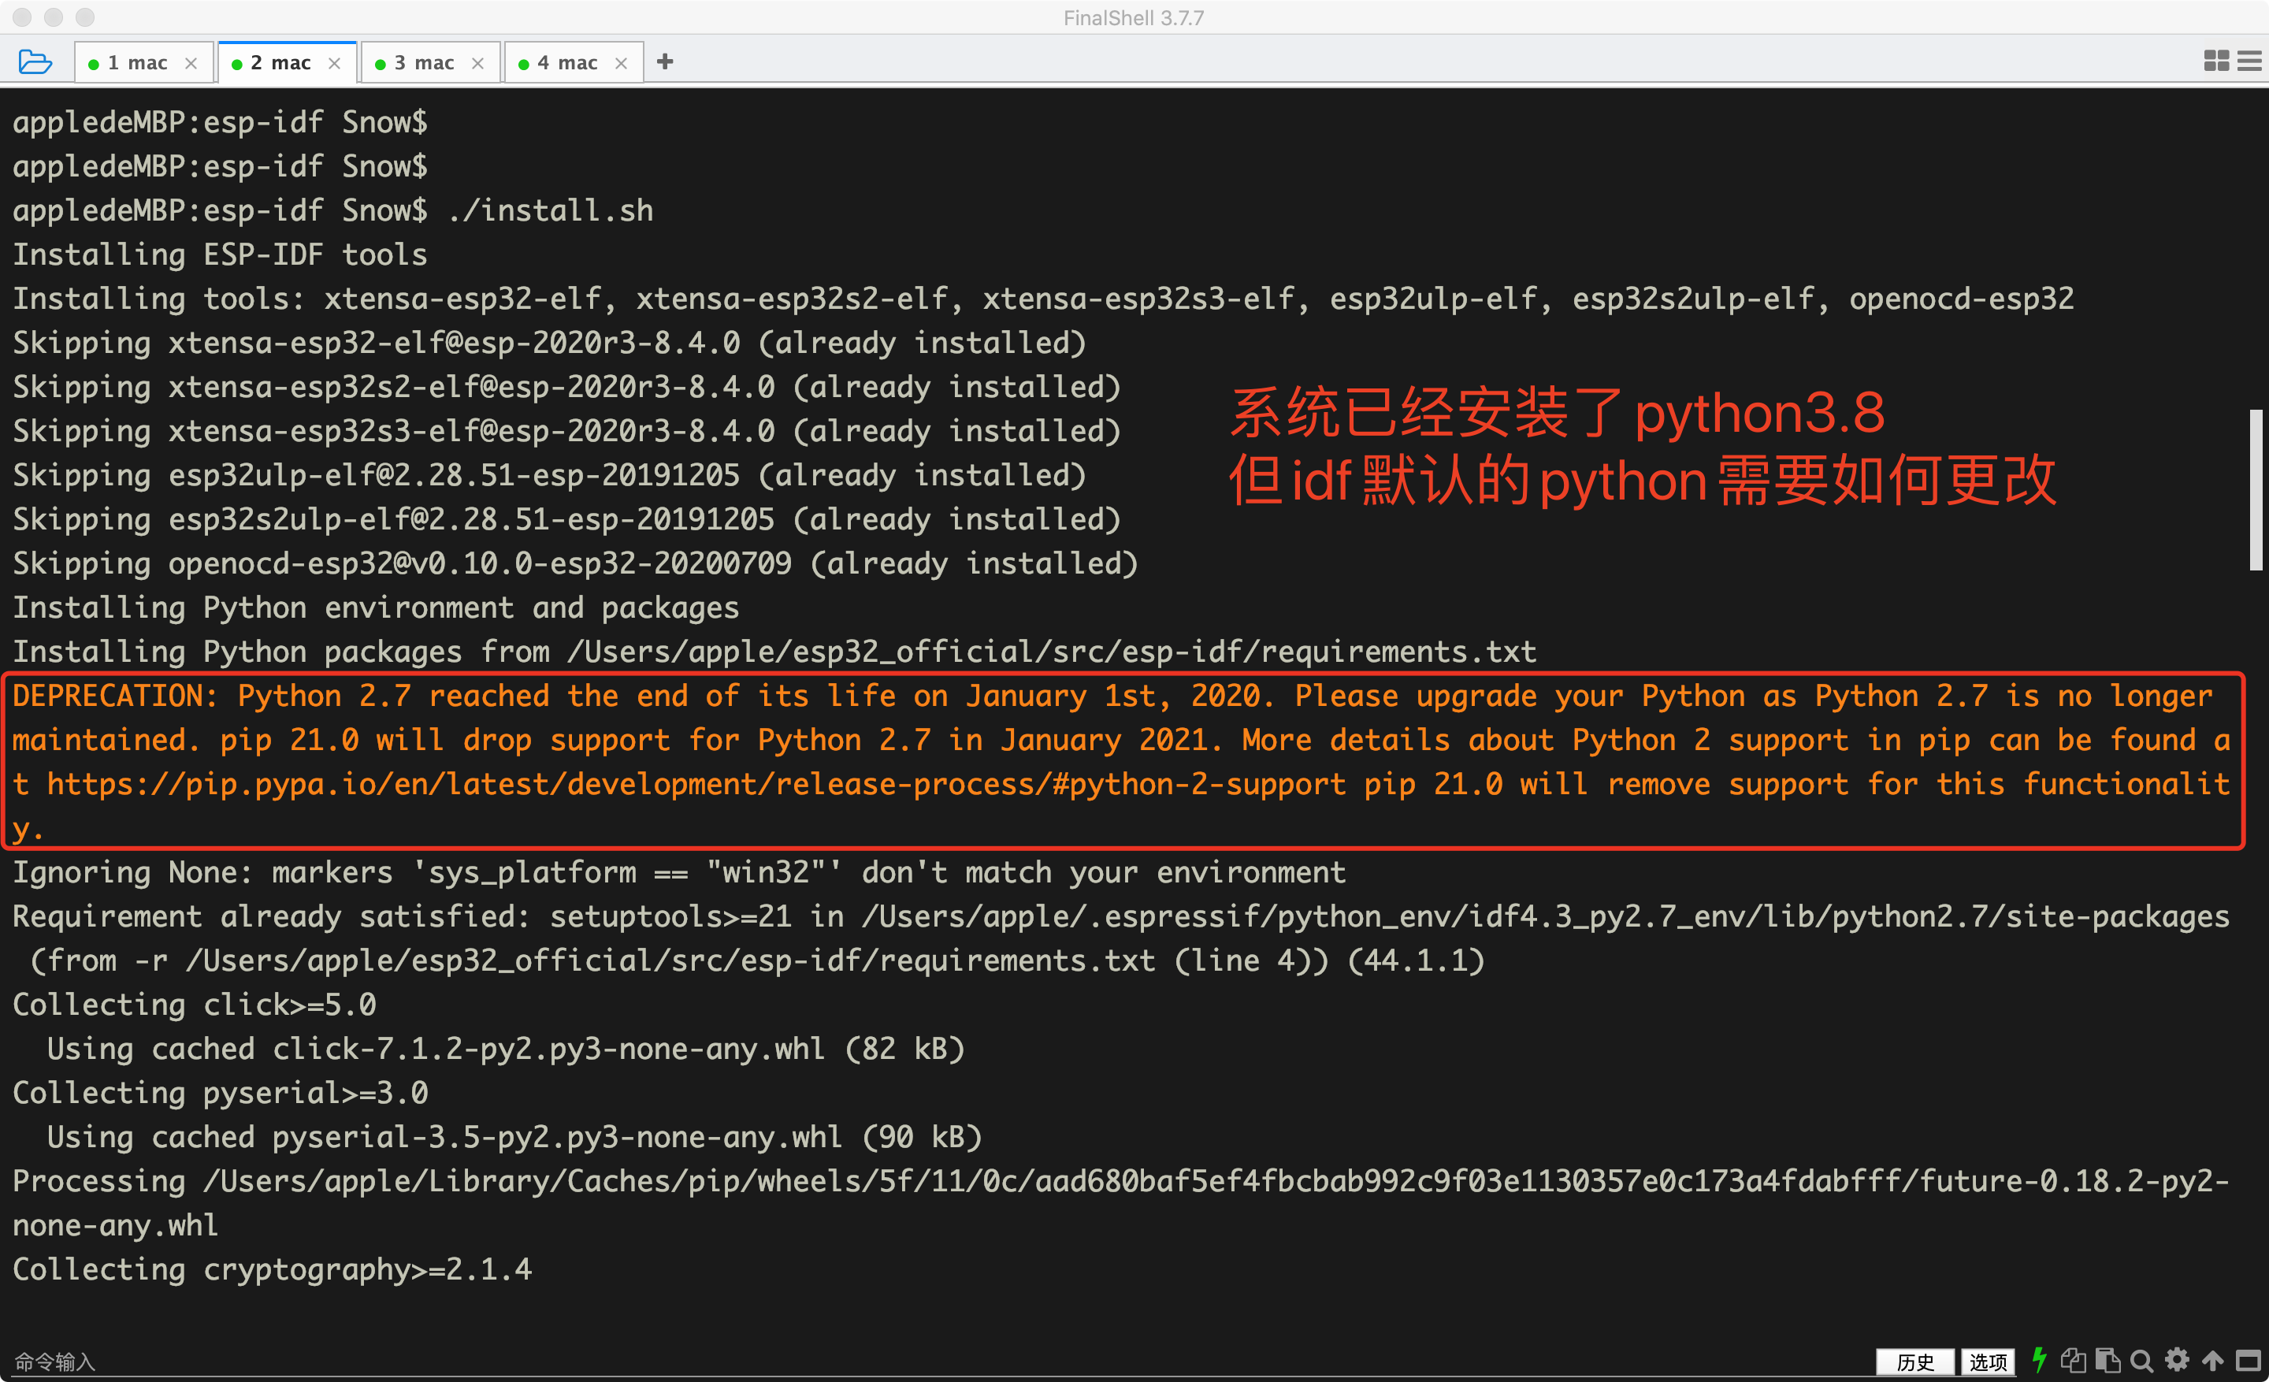2269x1382 pixels.
Task: Click the './install.sh' command text
Action: 551,211
